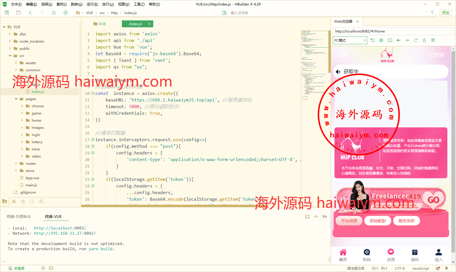The image size is (456, 272).
Task: Refresh the built-in web browser page
Action: [x=416, y=40]
